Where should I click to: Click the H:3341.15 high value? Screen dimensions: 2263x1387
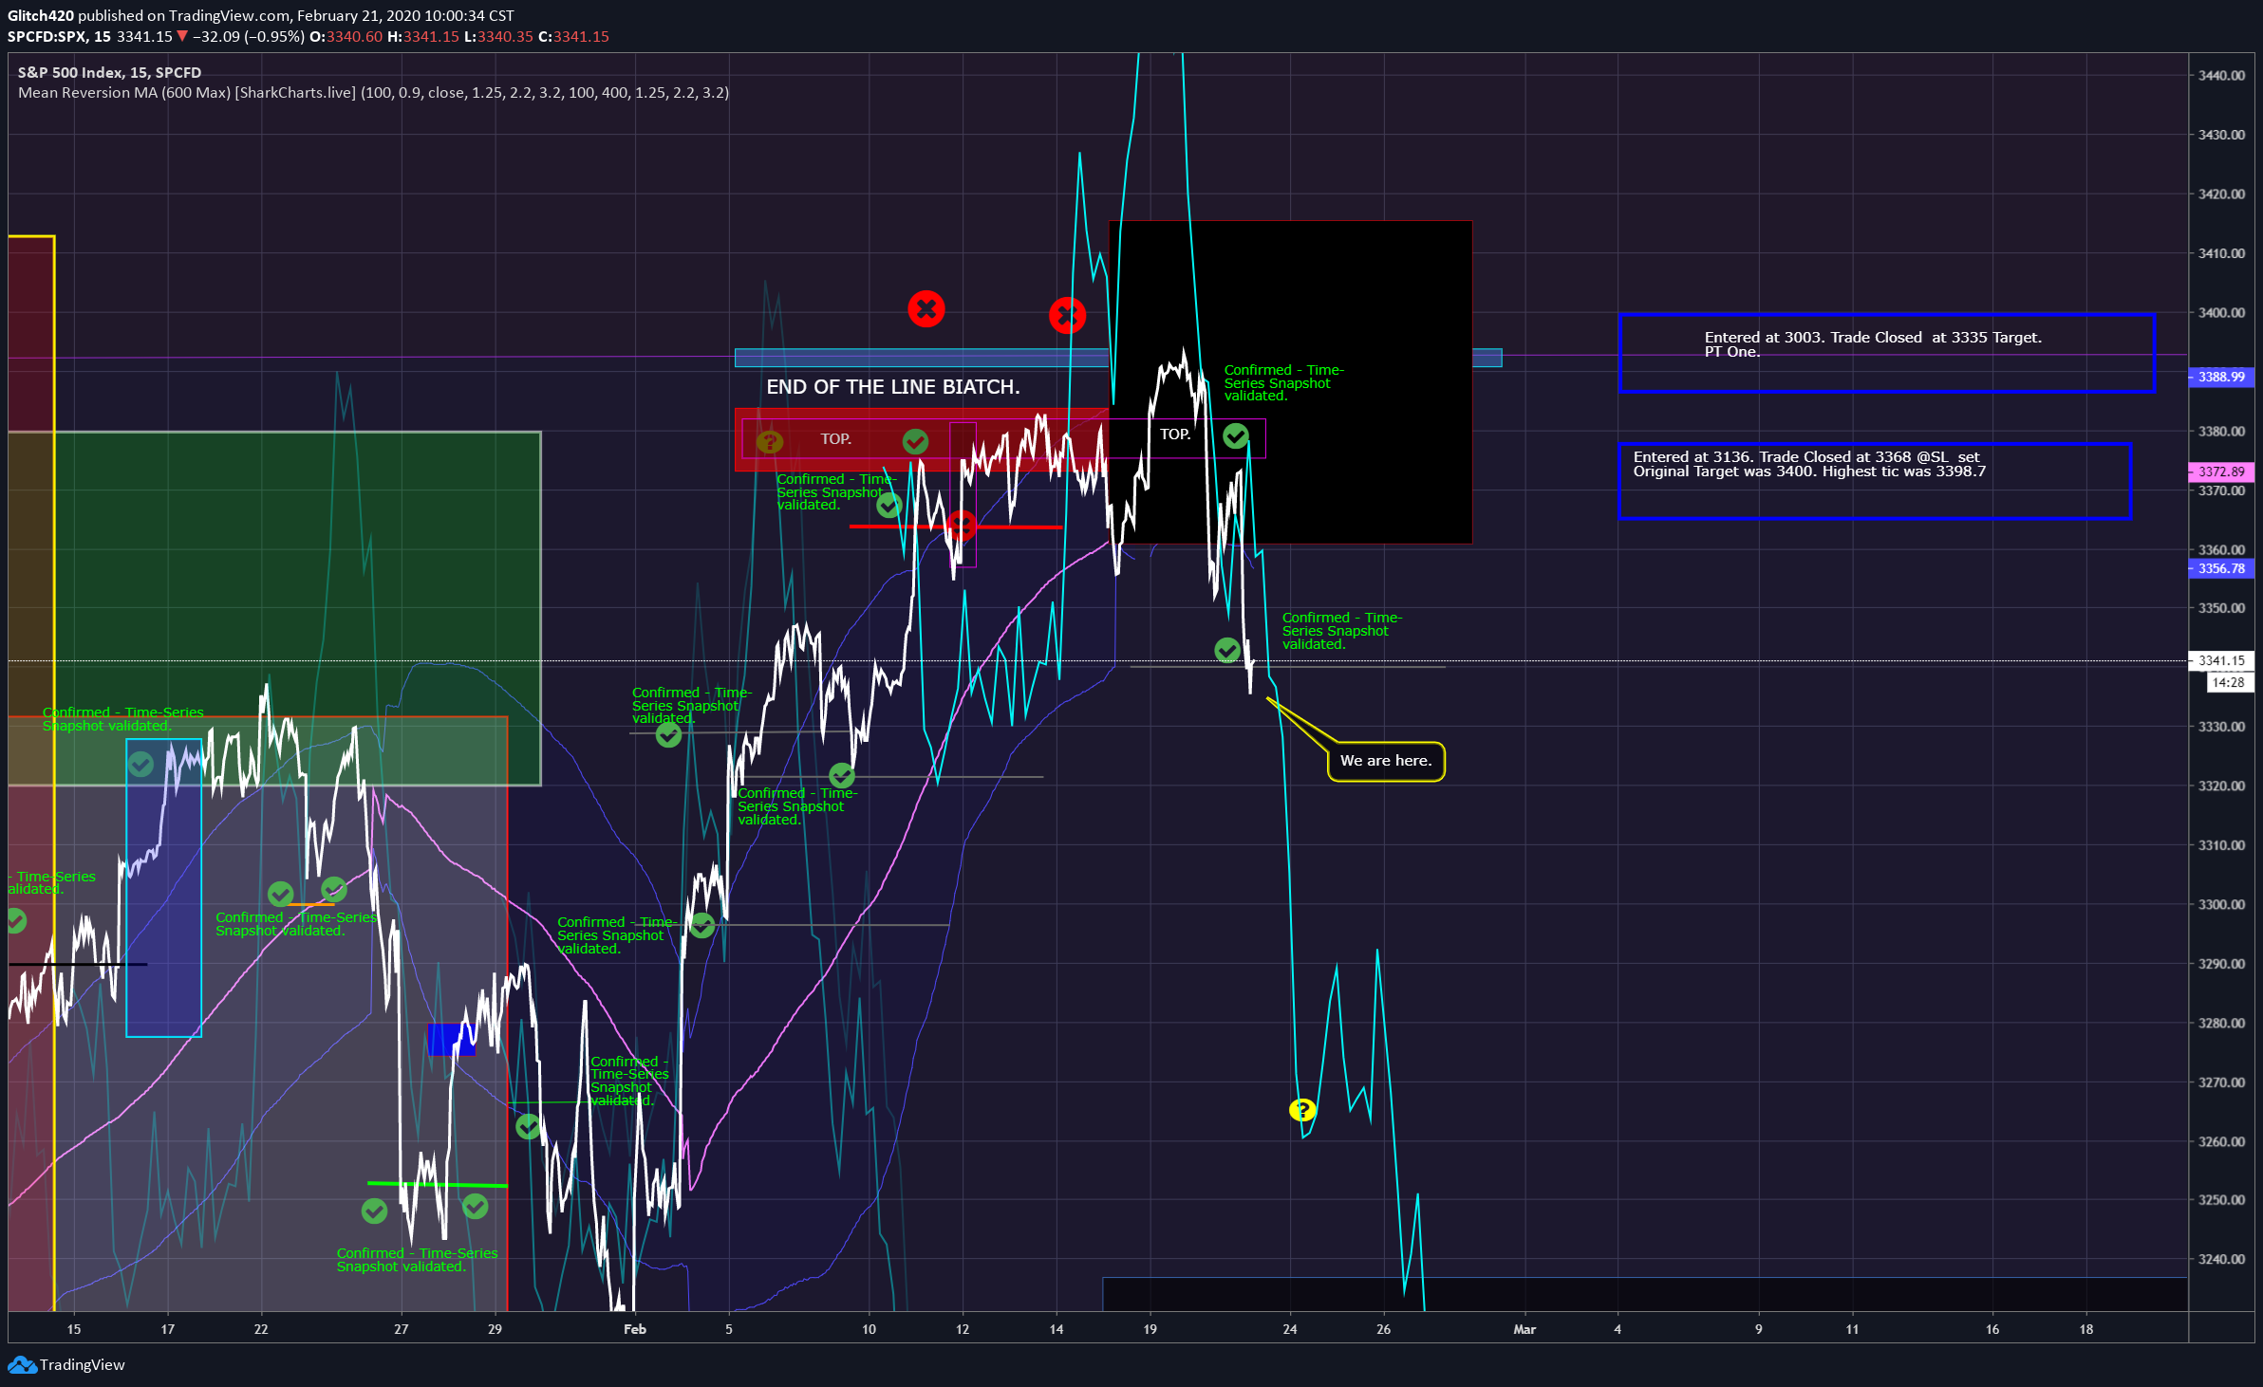coord(422,36)
